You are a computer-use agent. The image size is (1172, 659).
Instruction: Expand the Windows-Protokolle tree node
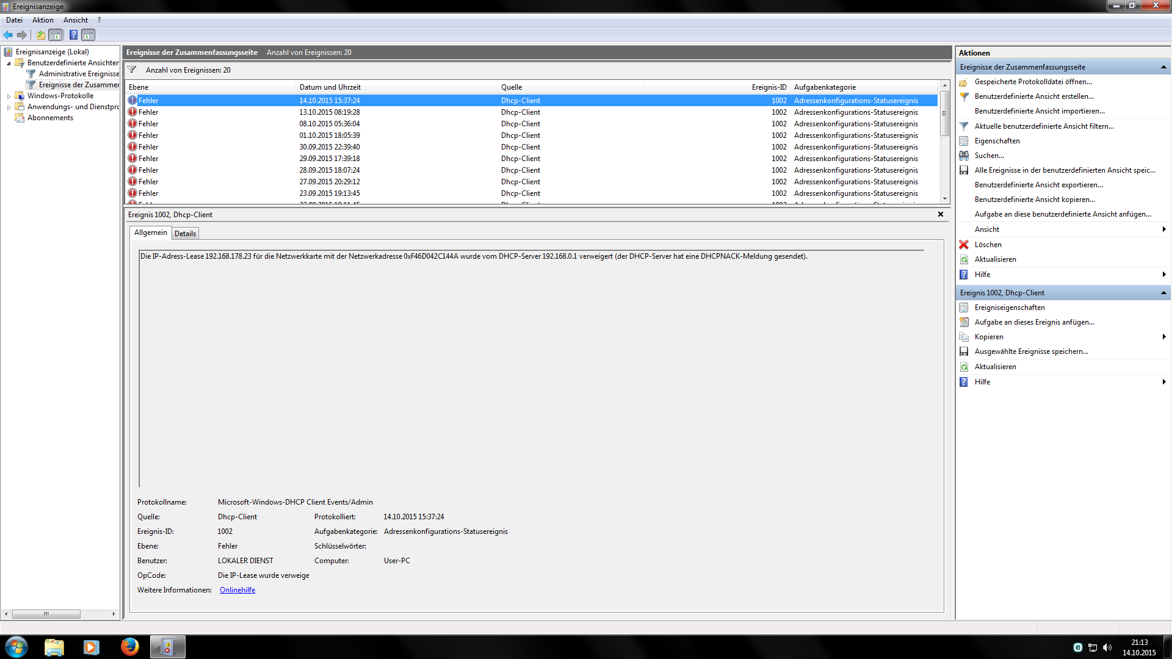point(9,96)
